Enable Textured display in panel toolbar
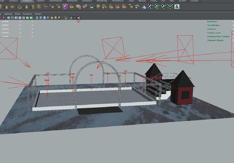This screenshot has height=163, width=234. pos(48,18)
